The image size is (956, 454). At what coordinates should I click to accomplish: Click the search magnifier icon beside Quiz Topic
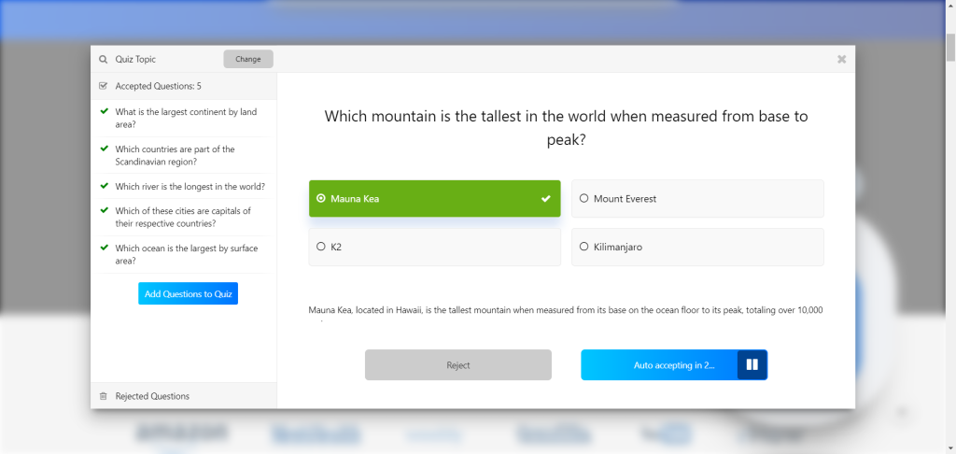(x=103, y=60)
